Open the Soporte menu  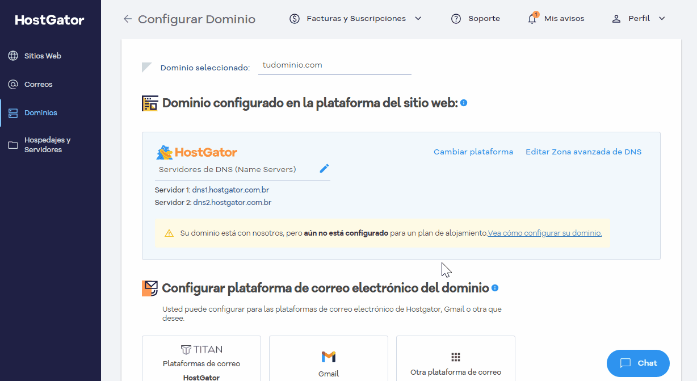[x=476, y=19]
